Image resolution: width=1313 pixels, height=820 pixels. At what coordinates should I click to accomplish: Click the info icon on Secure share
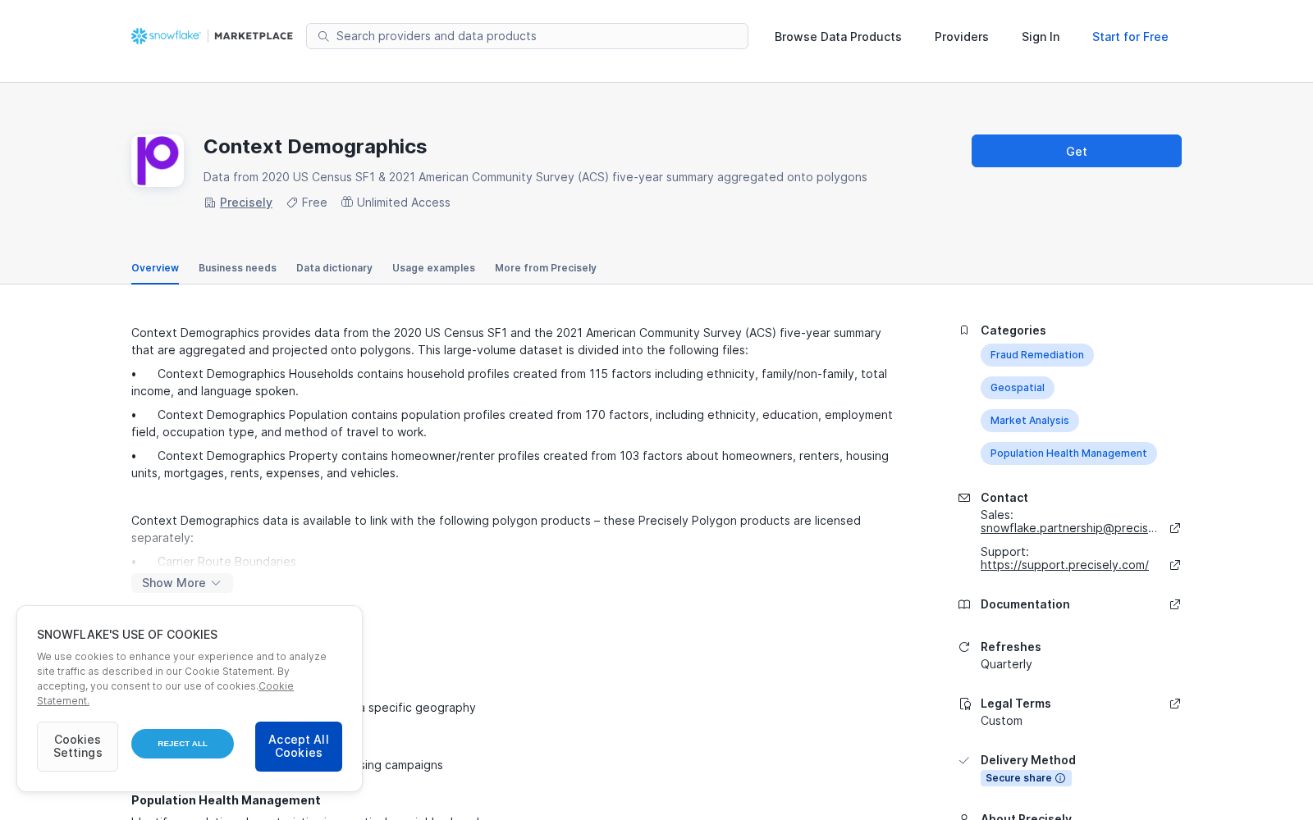coord(1060,778)
